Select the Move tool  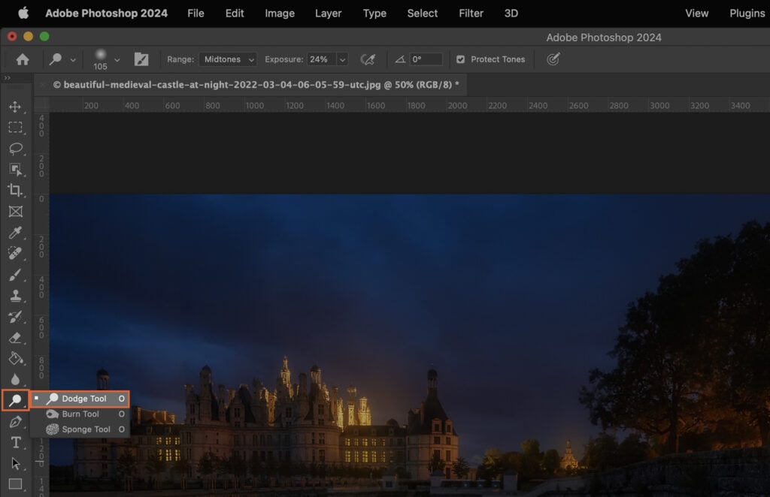tap(15, 106)
